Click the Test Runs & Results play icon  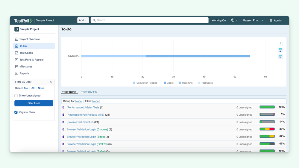(16, 60)
